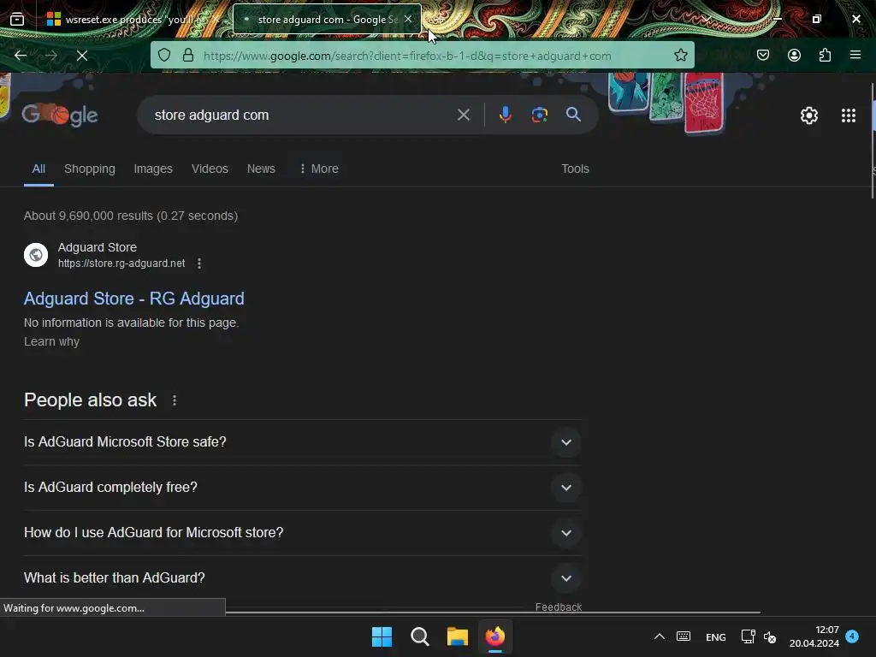This screenshot has width=876, height=657.
Task: Open the Firefox View icon in tab bar
Action: (x=17, y=20)
